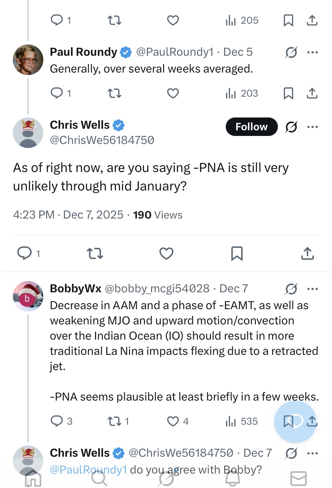Like Paul Roundy's reply

tap(172, 93)
